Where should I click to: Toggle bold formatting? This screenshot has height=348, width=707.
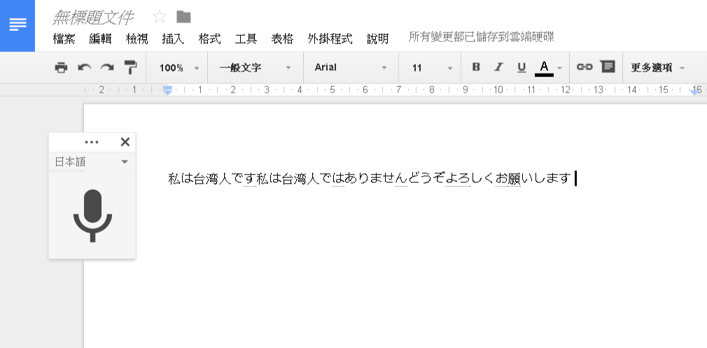click(476, 67)
